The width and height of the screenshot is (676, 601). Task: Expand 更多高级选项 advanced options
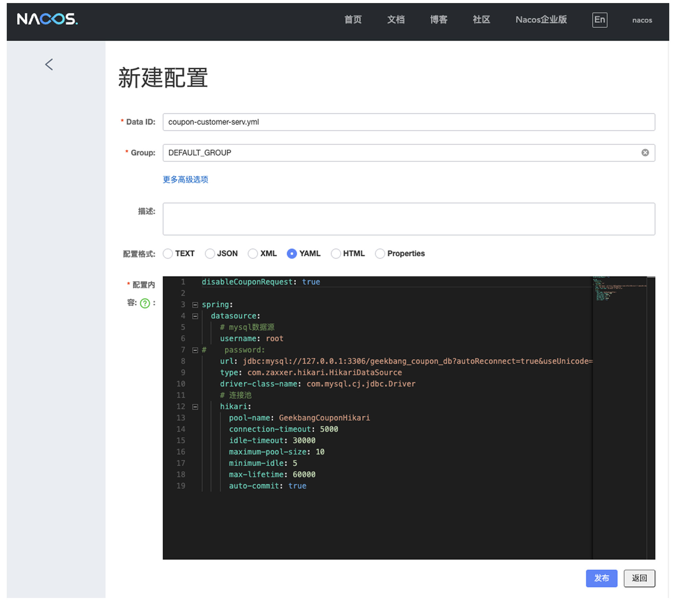pos(185,179)
